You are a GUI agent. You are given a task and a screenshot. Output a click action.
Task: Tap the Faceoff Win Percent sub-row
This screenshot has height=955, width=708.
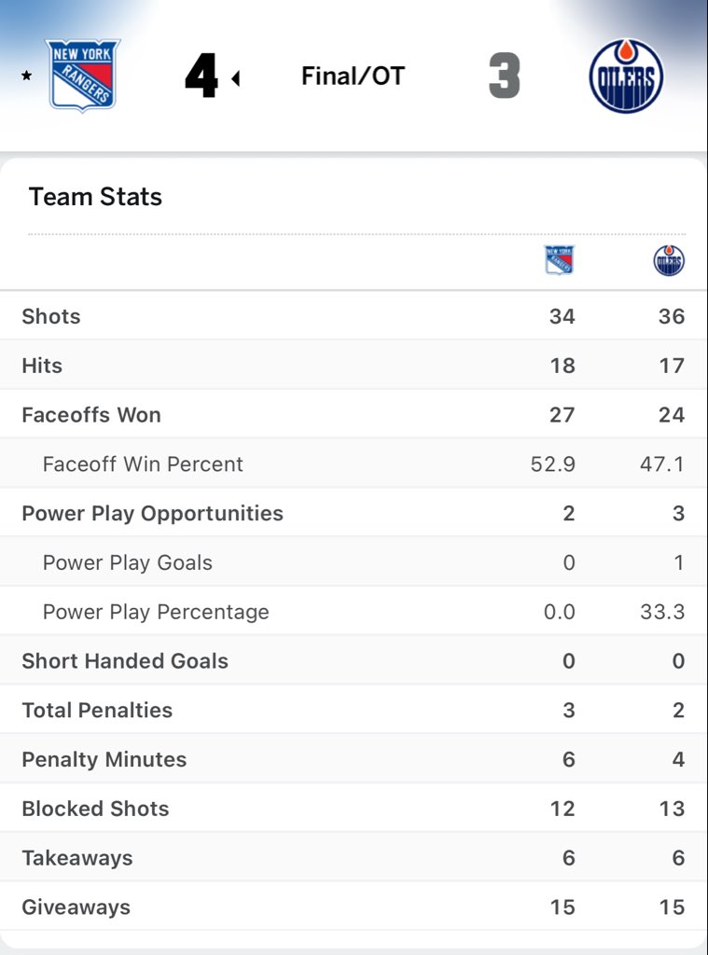point(143,464)
